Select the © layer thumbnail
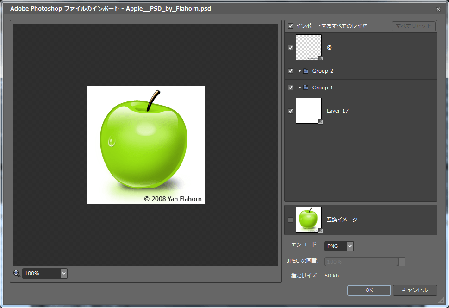Screen dimensions: 449x308 coord(309,47)
